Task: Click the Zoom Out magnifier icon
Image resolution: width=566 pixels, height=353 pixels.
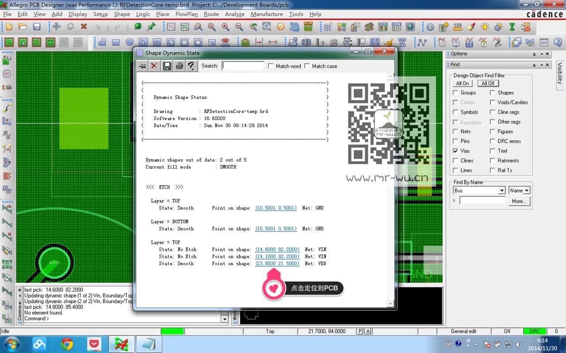Action: coord(239,27)
